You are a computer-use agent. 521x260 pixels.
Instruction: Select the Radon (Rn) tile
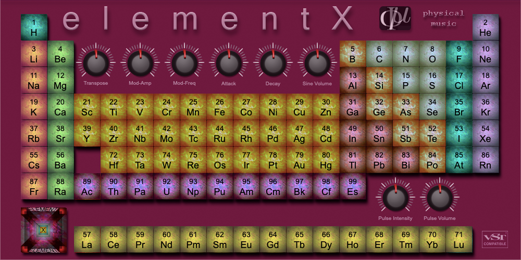click(486, 160)
